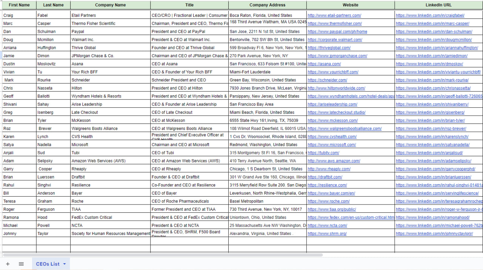Select the cell with last name Huffington
This screenshot has width=483, height=270.
coord(53,48)
